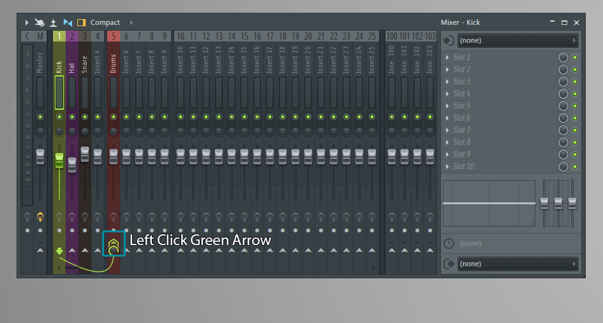The image size is (603, 323).
Task: Select the C current track header
Action: [x=27, y=36]
